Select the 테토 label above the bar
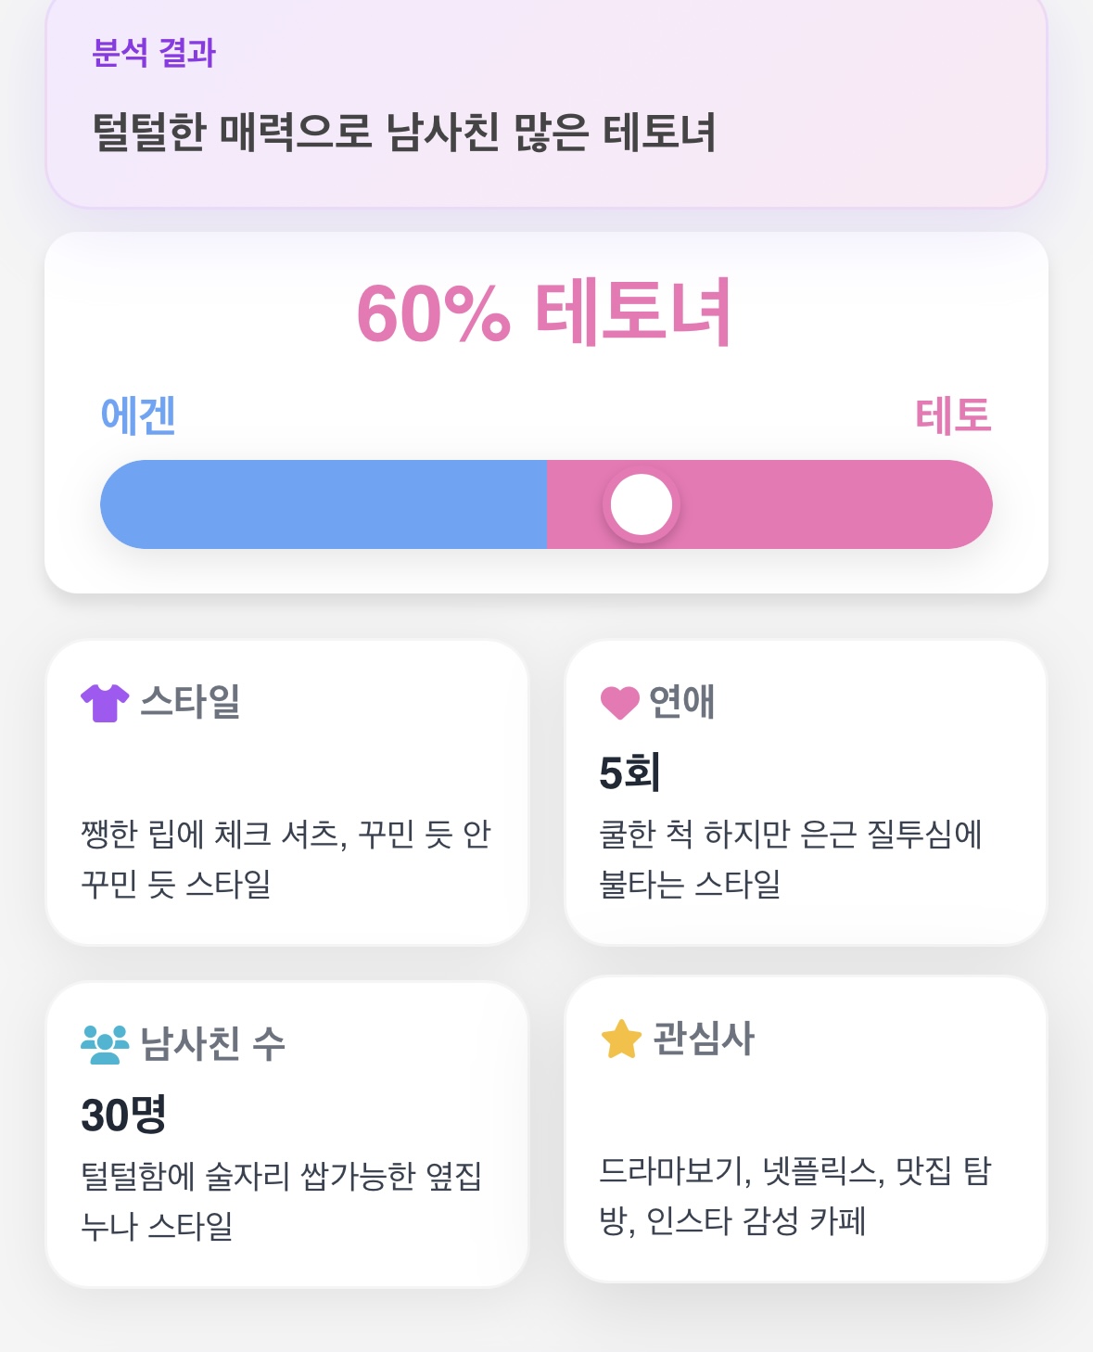The width and height of the screenshot is (1093, 1352). 954,415
